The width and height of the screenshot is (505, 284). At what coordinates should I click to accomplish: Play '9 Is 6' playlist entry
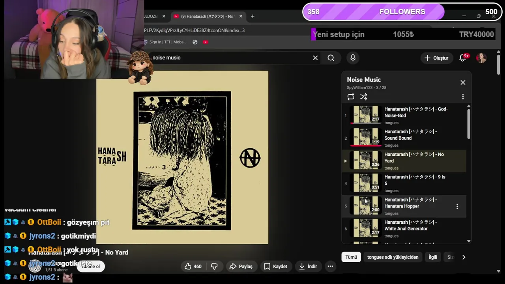[x=404, y=183]
